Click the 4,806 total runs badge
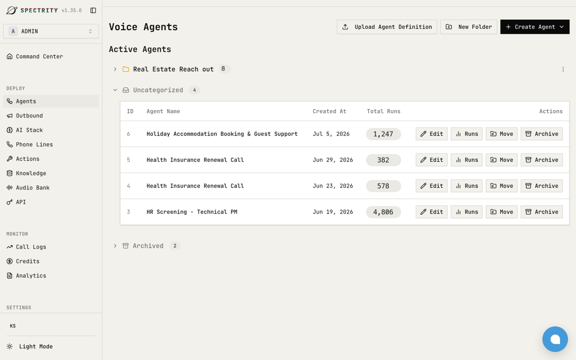The height and width of the screenshot is (360, 576). click(383, 212)
